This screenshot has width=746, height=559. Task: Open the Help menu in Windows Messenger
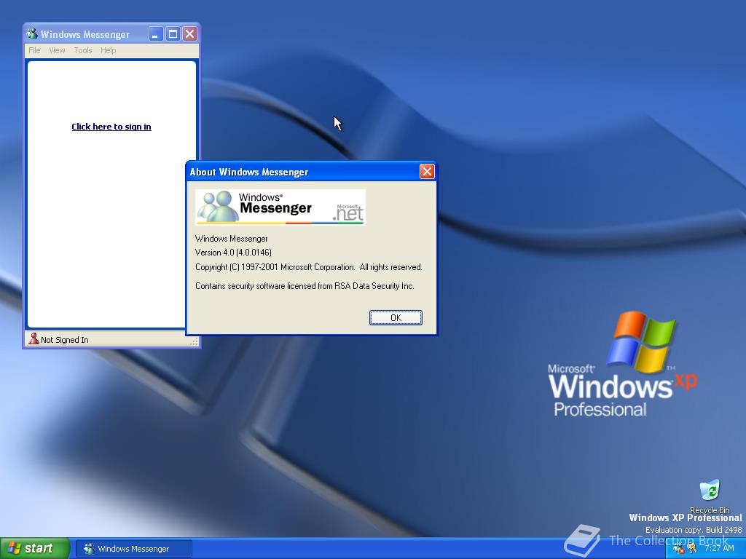(x=108, y=50)
